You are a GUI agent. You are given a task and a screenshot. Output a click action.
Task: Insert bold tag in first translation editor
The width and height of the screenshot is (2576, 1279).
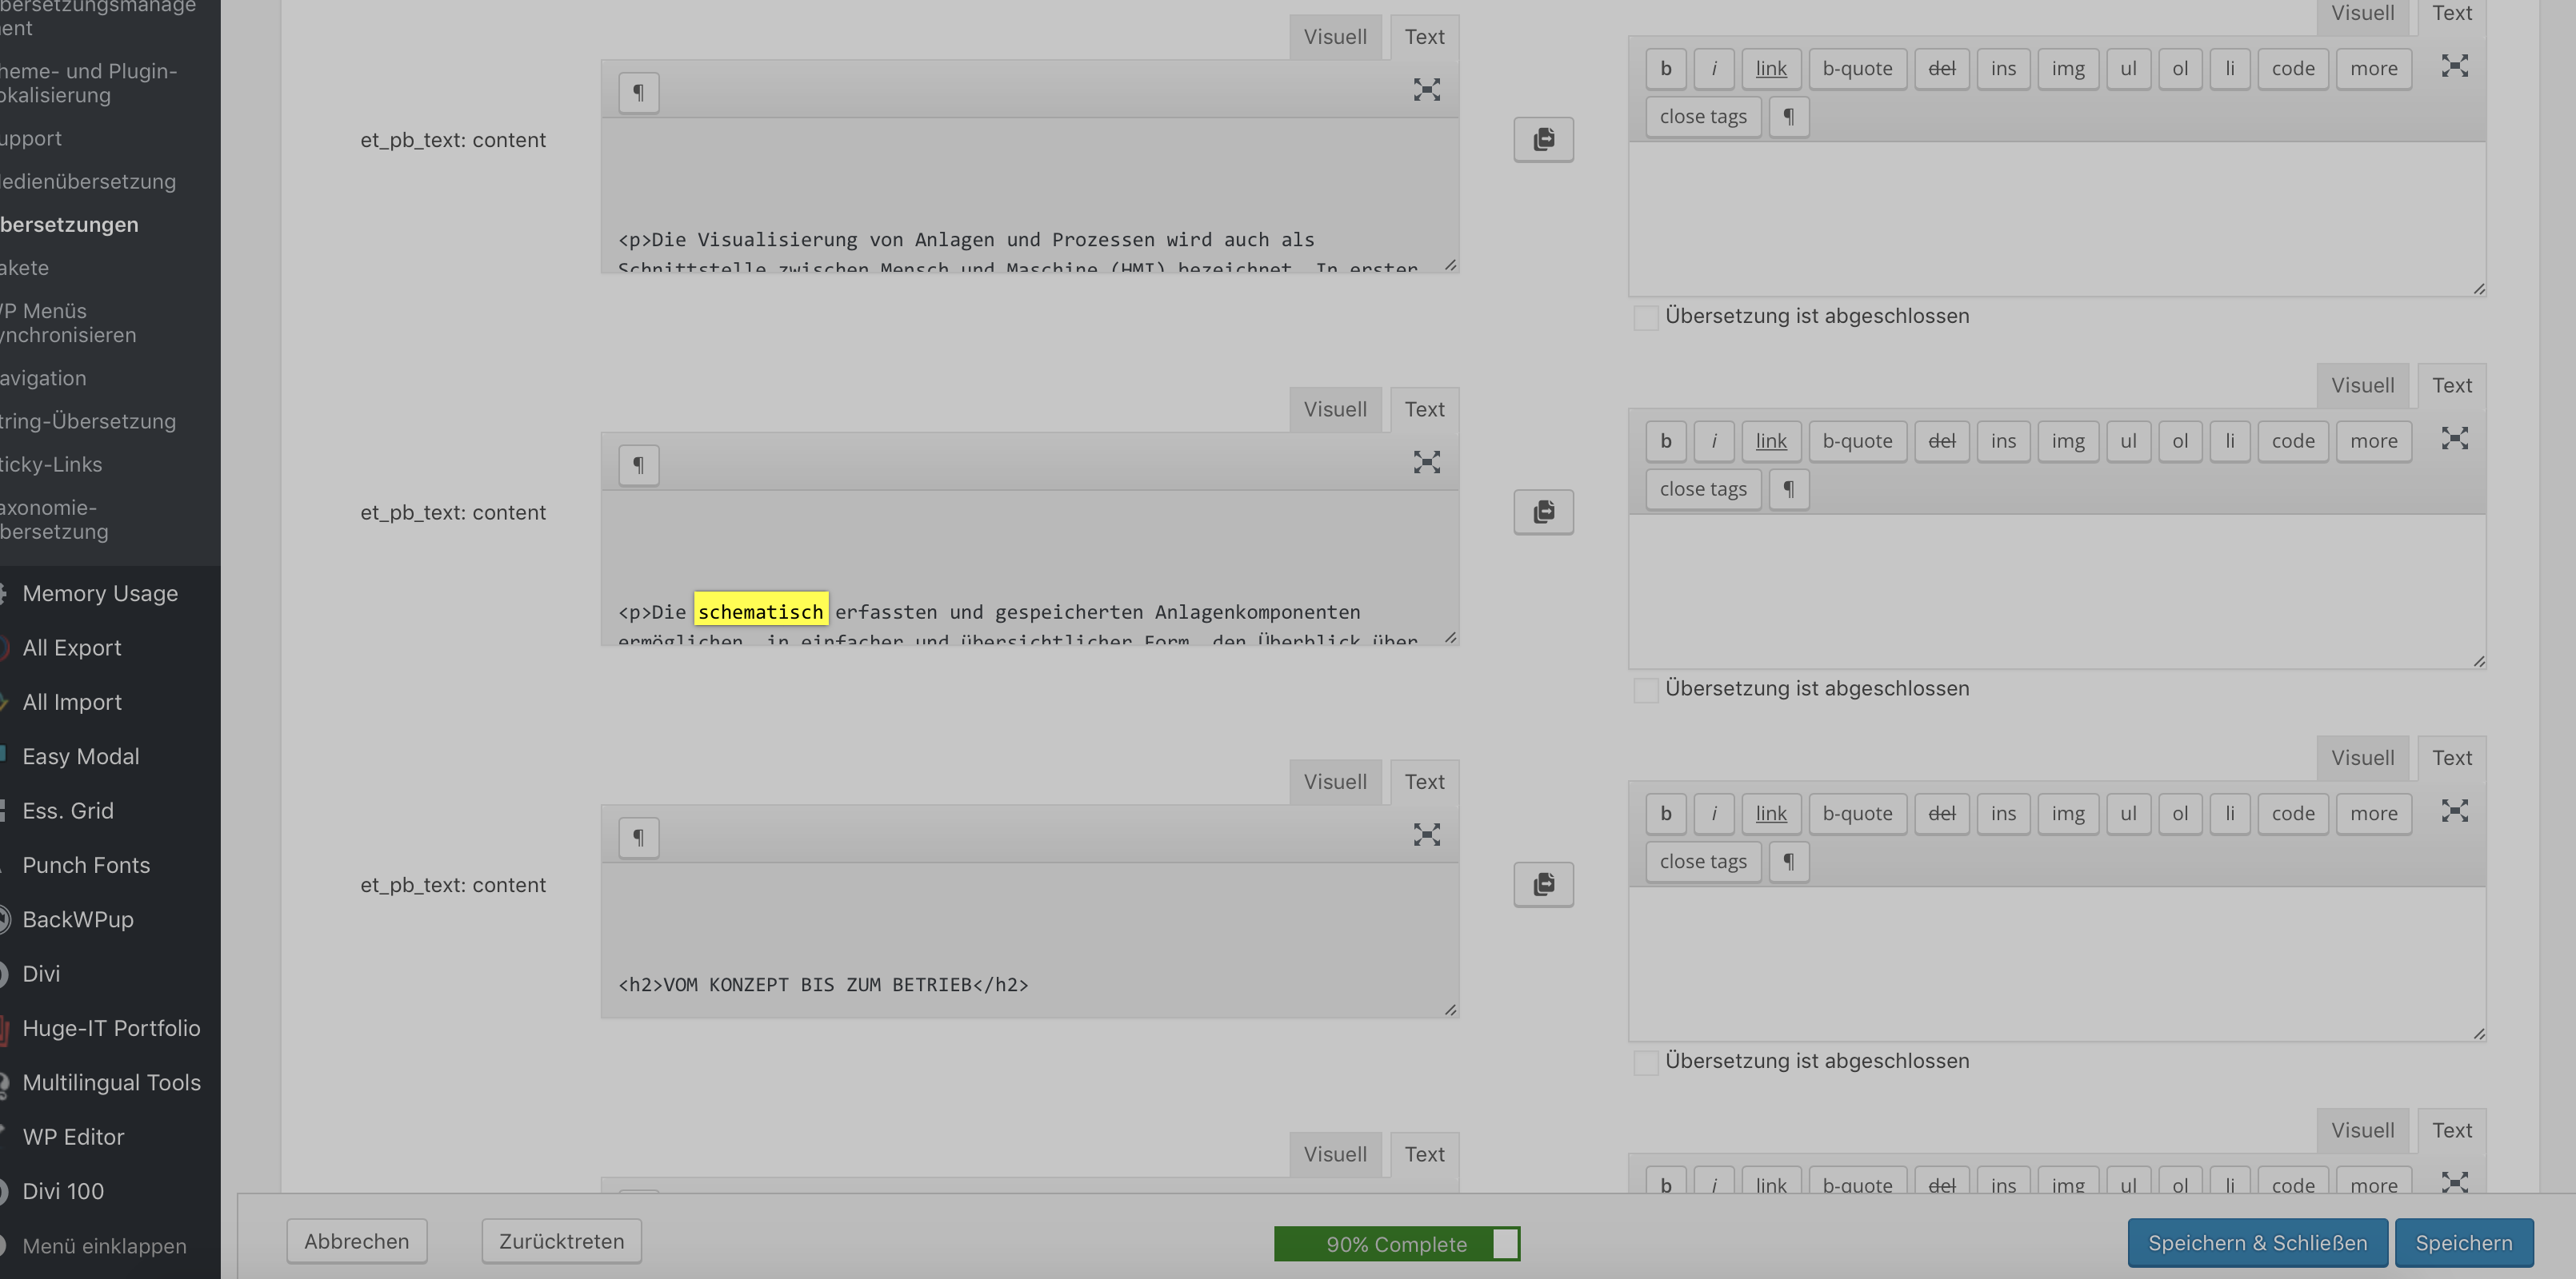pos(1665,69)
